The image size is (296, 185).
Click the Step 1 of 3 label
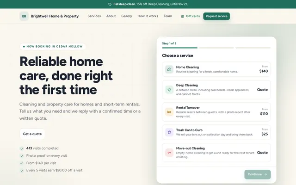point(169,43)
